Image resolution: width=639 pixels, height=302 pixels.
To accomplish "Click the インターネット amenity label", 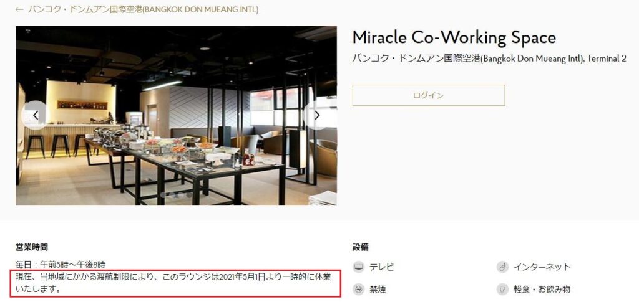I will (542, 267).
